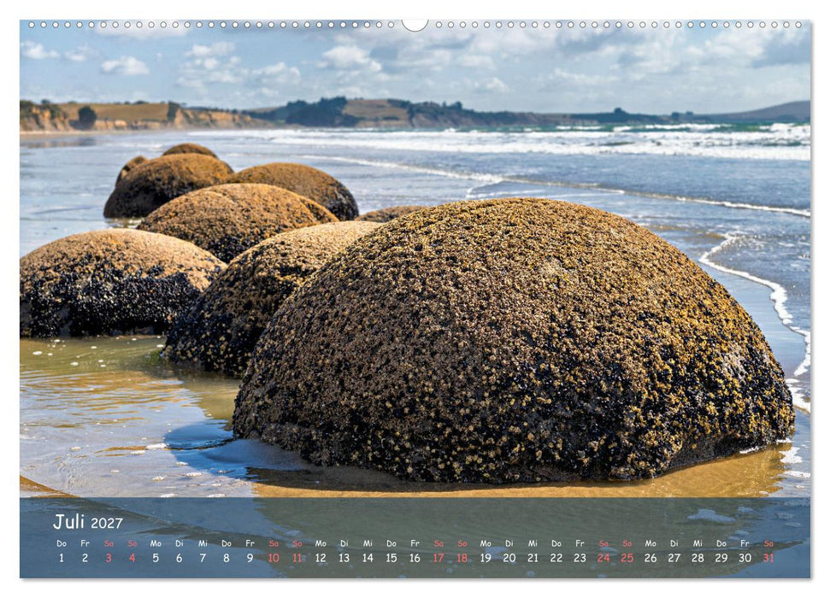Image resolution: width=830 pixels, height=598 pixels.
Task: Select red Saturday date 24
Action: (x=604, y=558)
